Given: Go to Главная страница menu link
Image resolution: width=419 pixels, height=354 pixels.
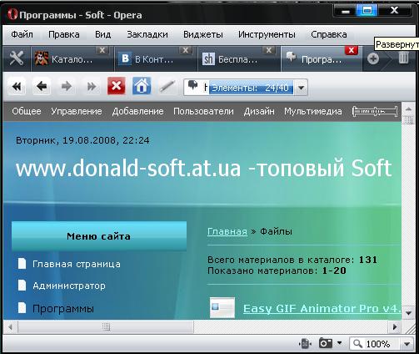Looking at the screenshot, I should (x=77, y=264).
